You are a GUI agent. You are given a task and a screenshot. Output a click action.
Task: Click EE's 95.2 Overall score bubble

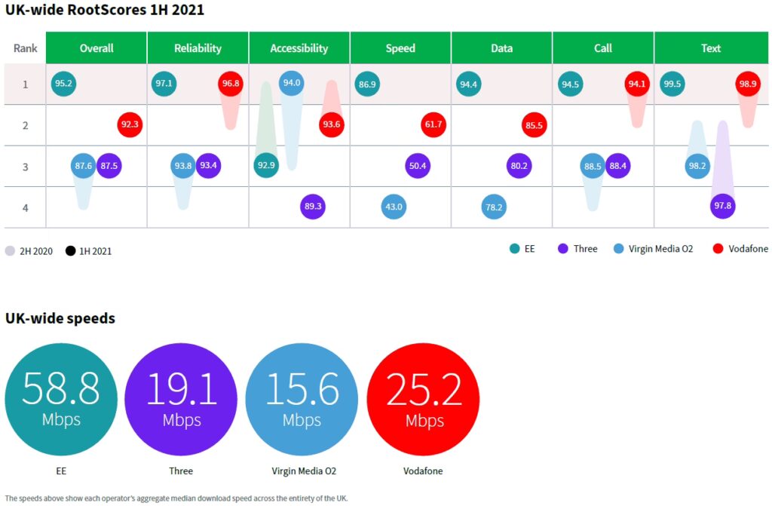click(63, 84)
